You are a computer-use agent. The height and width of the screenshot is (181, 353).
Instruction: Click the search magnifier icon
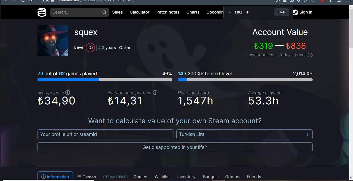pos(104,12)
